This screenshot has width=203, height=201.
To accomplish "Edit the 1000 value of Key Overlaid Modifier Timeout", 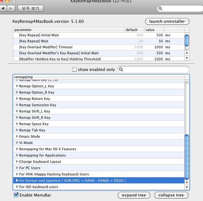I will pyautogui.click(x=159, y=47).
